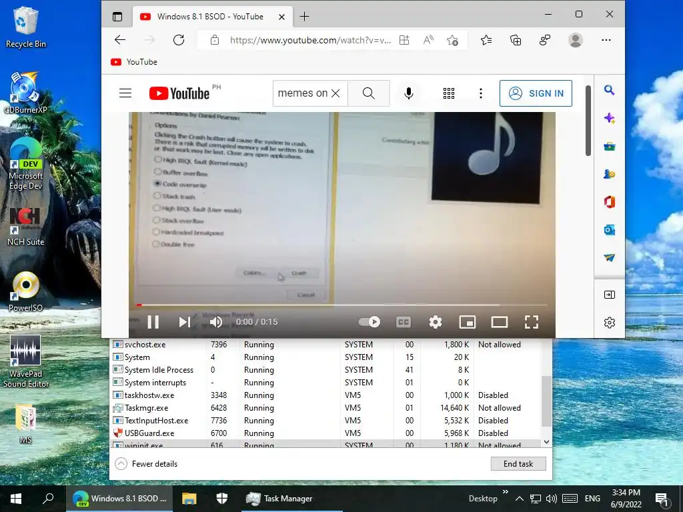Click SIGN IN on YouTube
Image resolution: width=683 pixels, height=512 pixels.
point(536,93)
